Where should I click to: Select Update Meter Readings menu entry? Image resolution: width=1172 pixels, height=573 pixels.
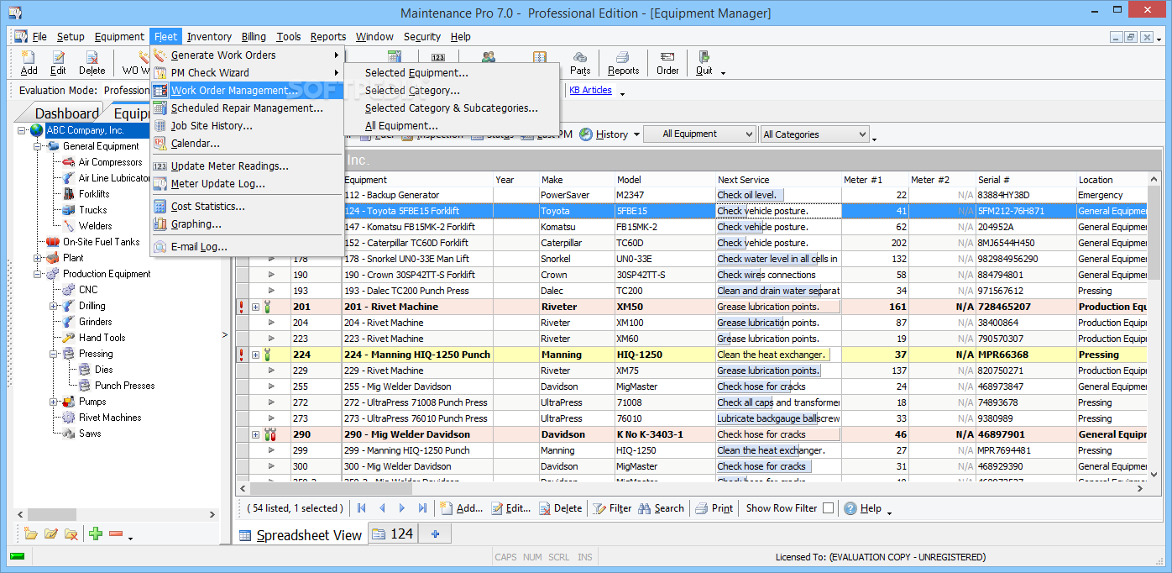pos(229,166)
